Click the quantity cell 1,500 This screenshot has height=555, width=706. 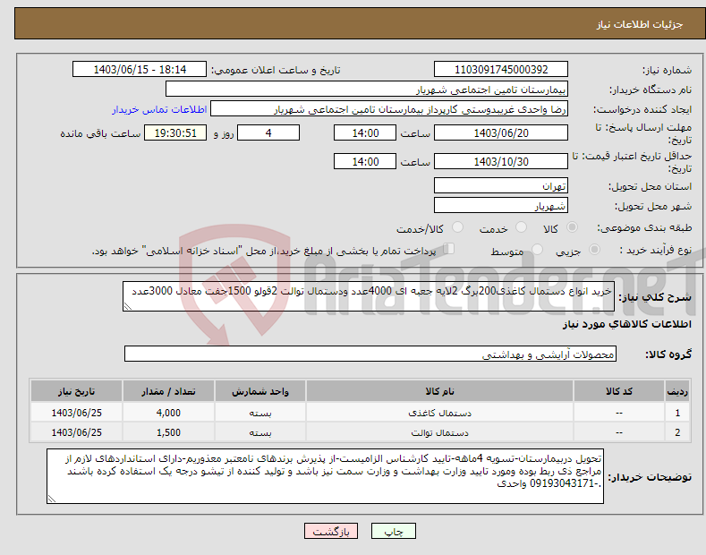pyautogui.click(x=168, y=432)
